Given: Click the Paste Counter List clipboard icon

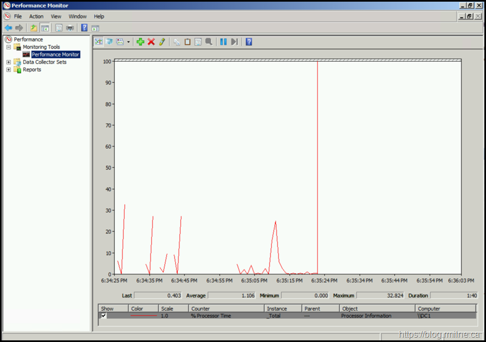Looking at the screenshot, I should [x=187, y=42].
